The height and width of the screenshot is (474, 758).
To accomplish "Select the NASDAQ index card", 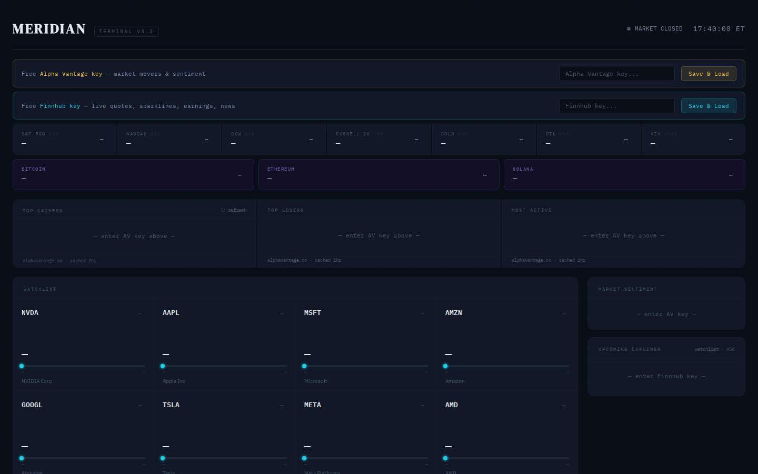I will 169,139.
